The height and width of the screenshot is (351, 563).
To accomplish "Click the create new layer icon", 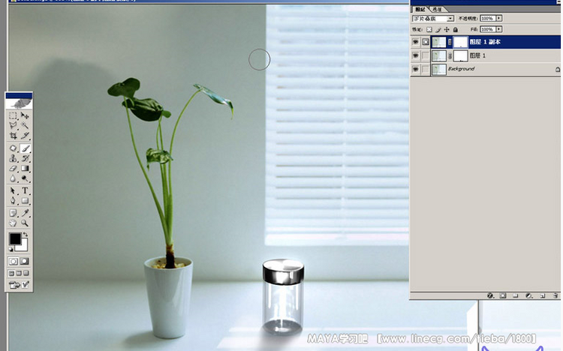I will [542, 295].
